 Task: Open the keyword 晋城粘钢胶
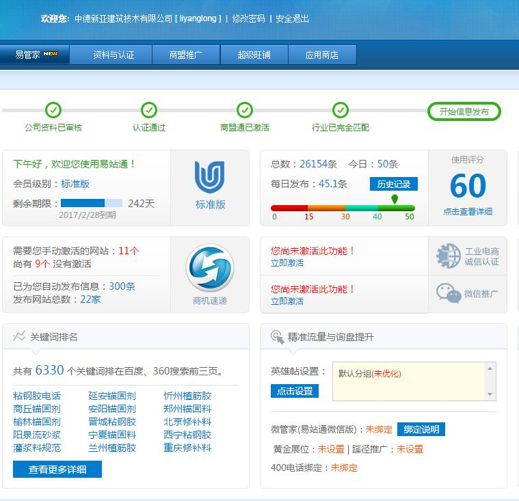coord(112,422)
